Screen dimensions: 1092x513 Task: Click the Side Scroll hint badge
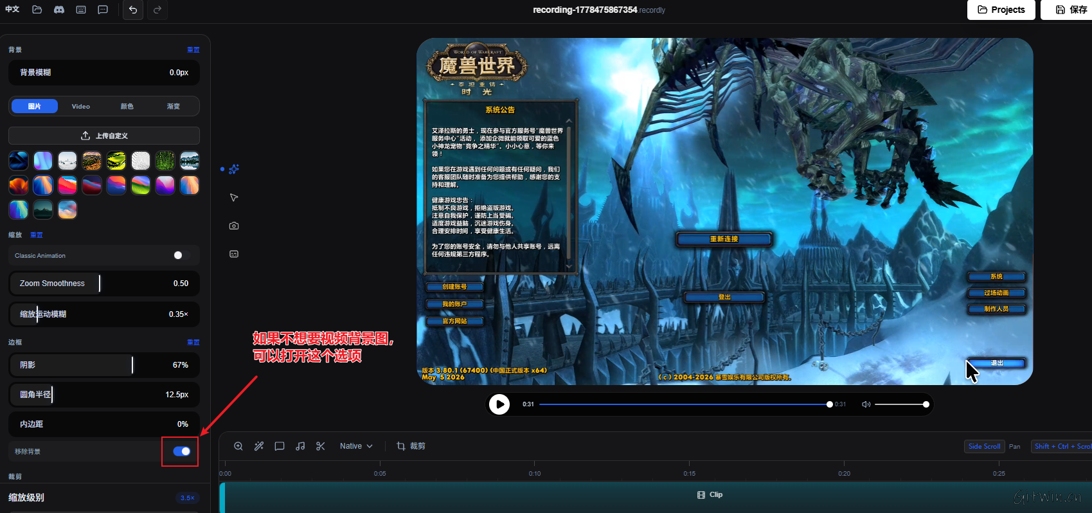tap(984, 446)
